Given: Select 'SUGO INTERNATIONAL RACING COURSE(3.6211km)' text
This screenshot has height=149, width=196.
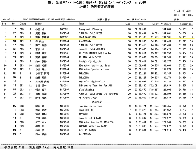Looking at the screenshot, I should [x=49, y=20].
